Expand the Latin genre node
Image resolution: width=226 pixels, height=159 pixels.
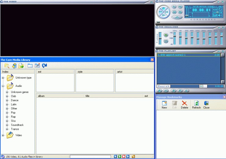pyautogui.click(x=7, y=104)
